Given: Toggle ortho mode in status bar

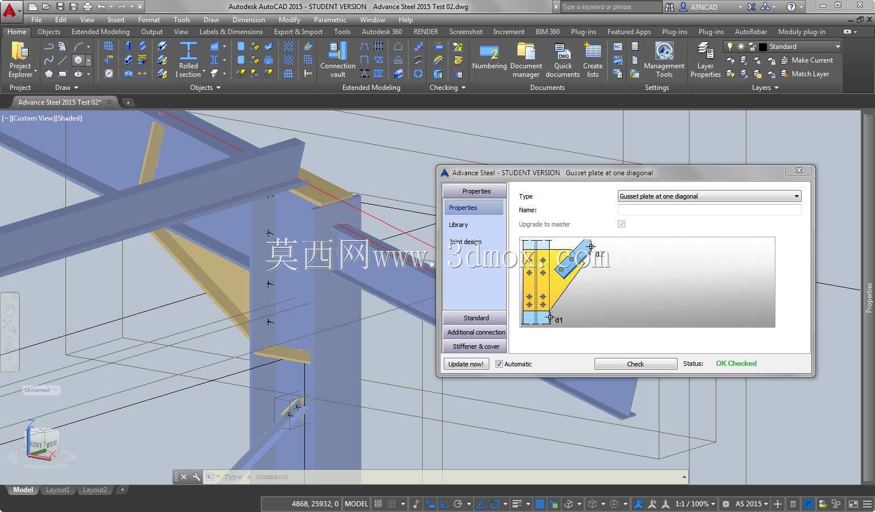Looking at the screenshot, I should pyautogui.click(x=444, y=503).
